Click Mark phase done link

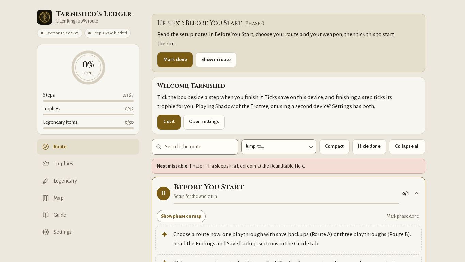point(403,216)
